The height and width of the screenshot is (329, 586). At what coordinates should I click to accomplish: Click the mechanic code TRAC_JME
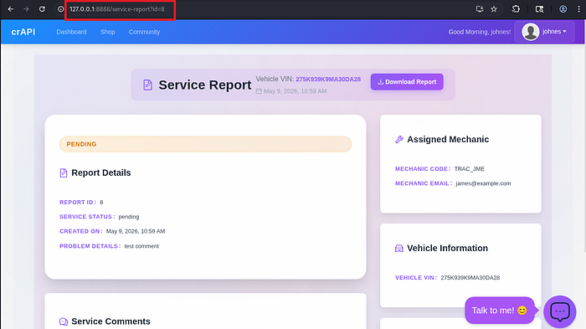(470, 169)
